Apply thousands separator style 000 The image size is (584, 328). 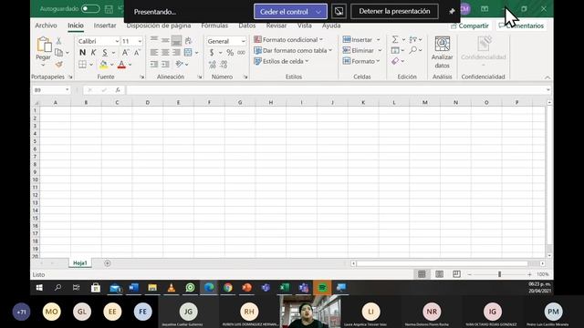[241, 53]
